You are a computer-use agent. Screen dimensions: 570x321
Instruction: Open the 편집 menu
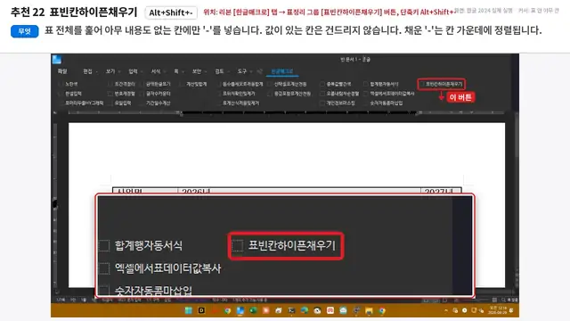(87, 71)
